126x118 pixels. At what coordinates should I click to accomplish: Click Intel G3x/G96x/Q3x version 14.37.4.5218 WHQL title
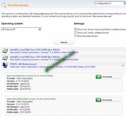30,76
